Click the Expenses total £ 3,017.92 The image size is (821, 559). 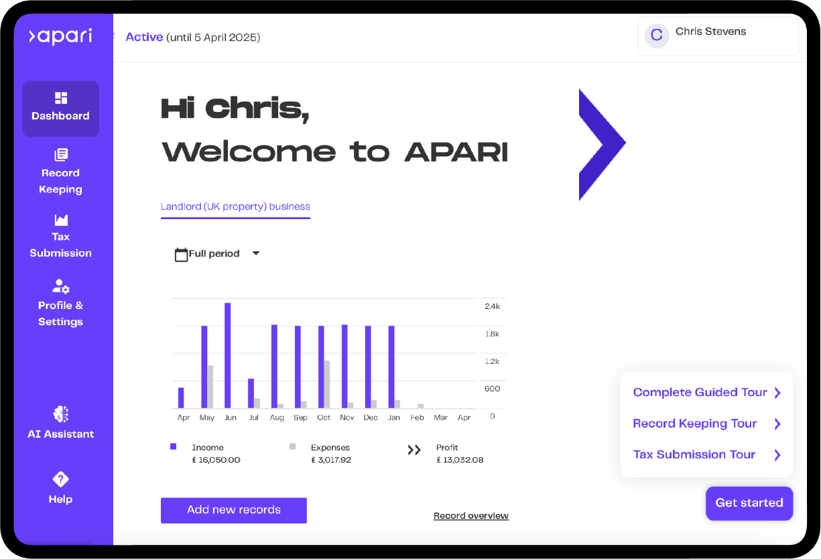pos(331,460)
